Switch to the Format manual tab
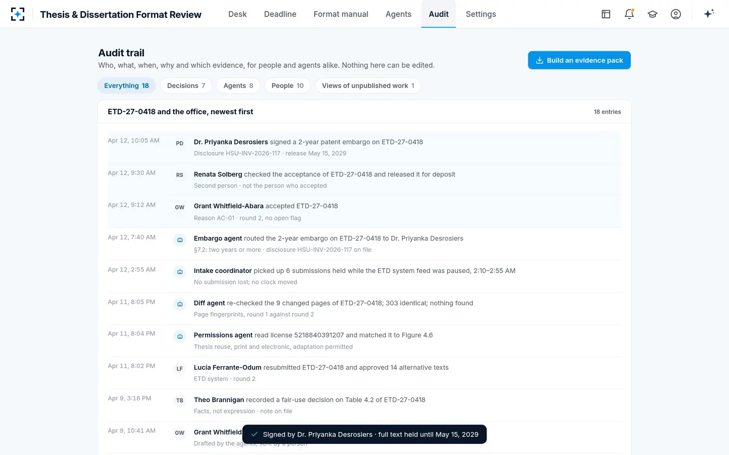This screenshot has width=729, height=455. point(341,14)
